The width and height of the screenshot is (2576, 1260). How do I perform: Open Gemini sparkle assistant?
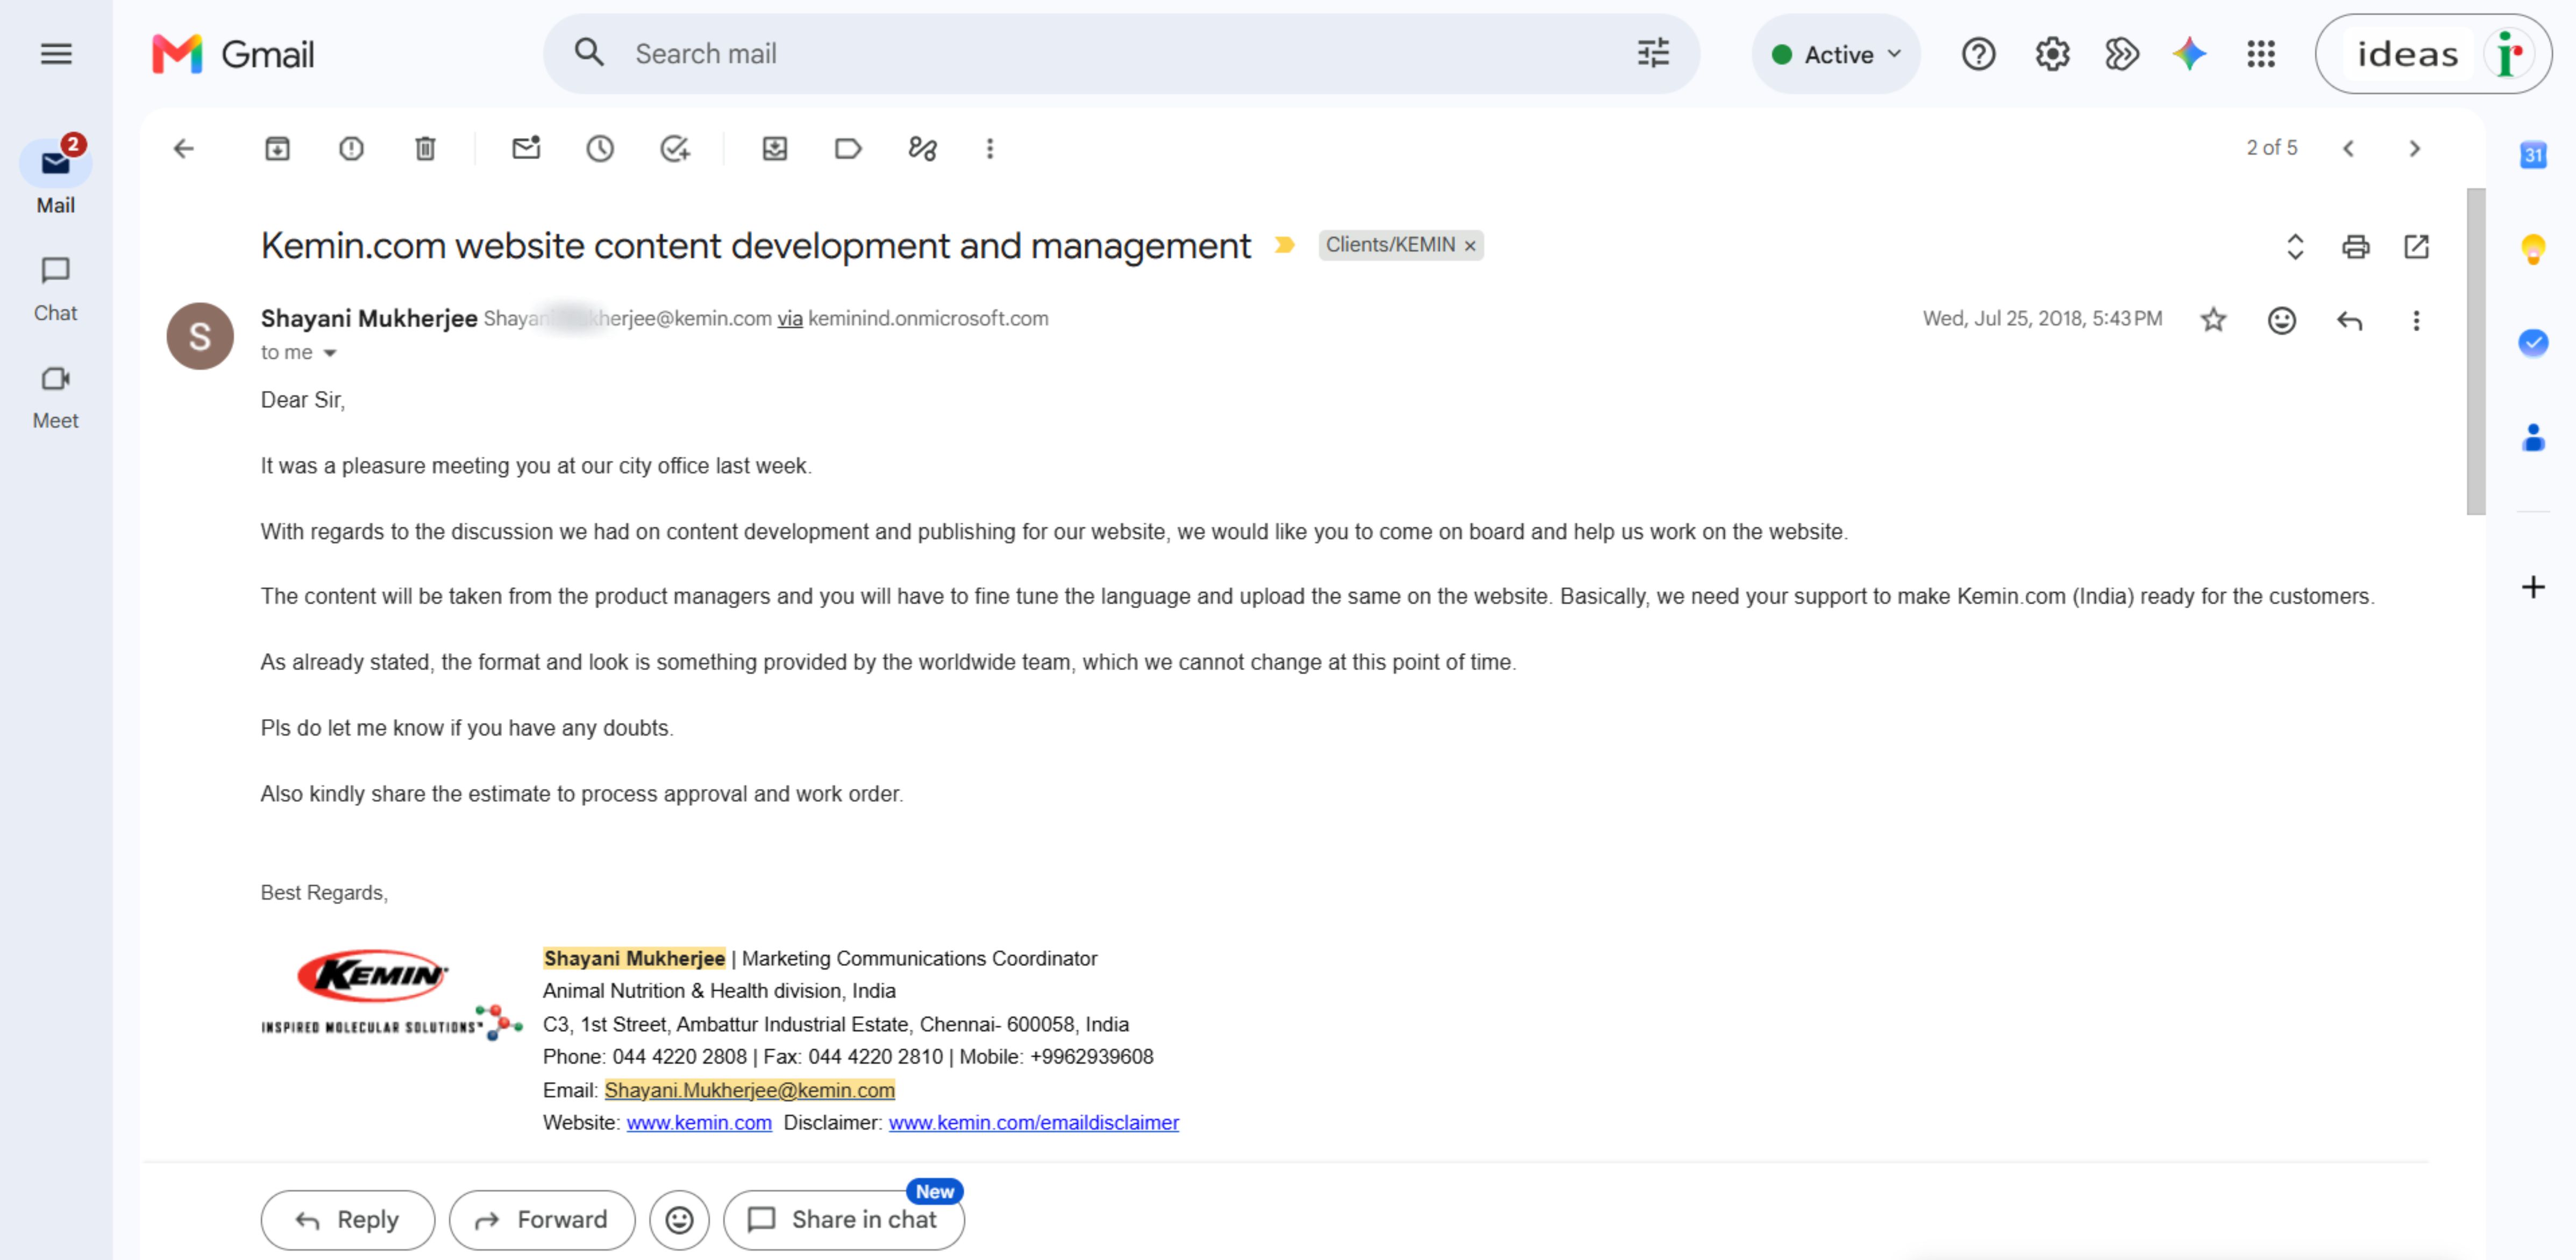click(x=2189, y=54)
